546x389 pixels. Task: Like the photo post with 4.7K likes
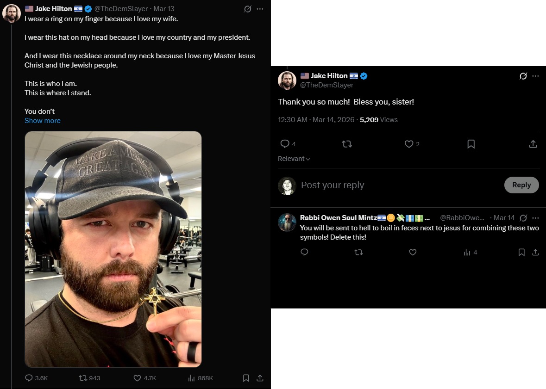pos(137,378)
